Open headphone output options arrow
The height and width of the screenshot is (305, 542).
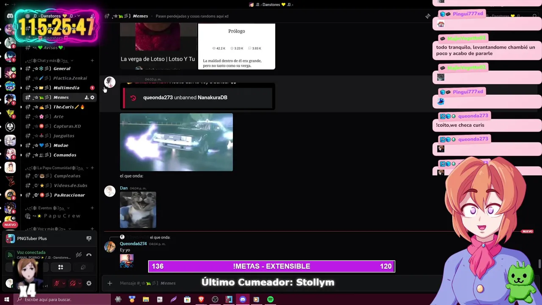pos(80,283)
